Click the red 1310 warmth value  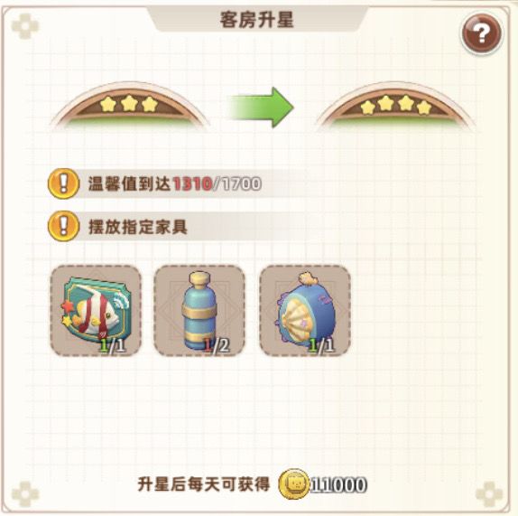click(x=192, y=183)
